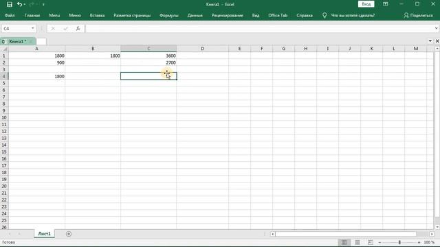This screenshot has height=247, width=440.
Task: Add a new sheet with plus icon
Action: 69,234
